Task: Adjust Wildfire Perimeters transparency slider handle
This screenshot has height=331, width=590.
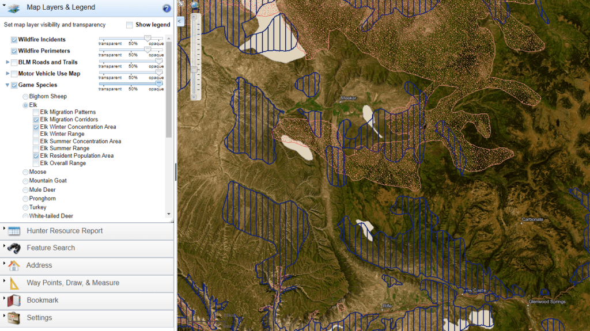Action: coord(147,50)
